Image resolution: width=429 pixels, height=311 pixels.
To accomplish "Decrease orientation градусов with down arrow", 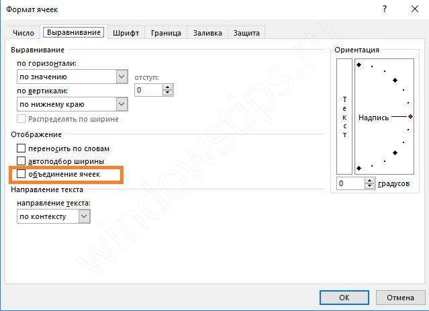I will pyautogui.click(x=371, y=187).
